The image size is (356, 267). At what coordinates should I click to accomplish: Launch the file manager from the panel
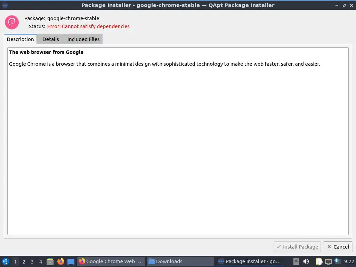(50, 261)
